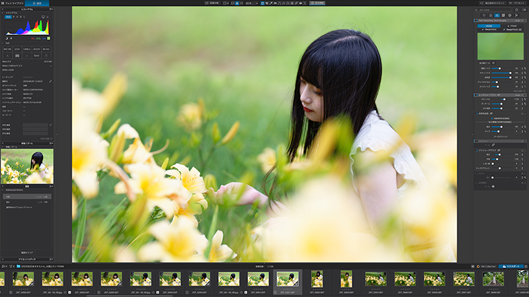Show the Detail palette category icon
This screenshot has height=297, width=529.
pyautogui.click(x=497, y=15)
